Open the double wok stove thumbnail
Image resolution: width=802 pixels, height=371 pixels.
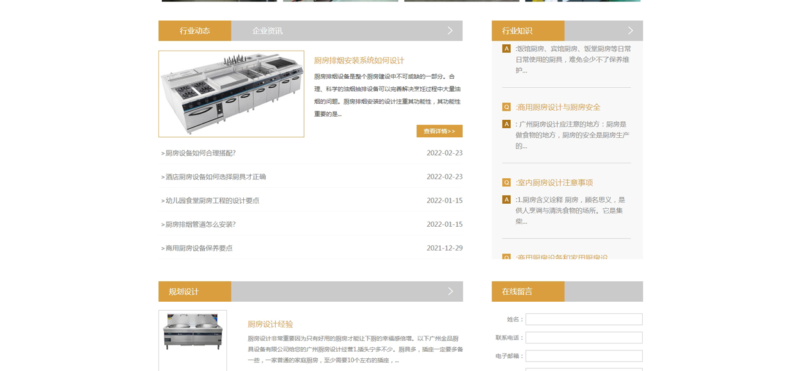[x=192, y=340]
